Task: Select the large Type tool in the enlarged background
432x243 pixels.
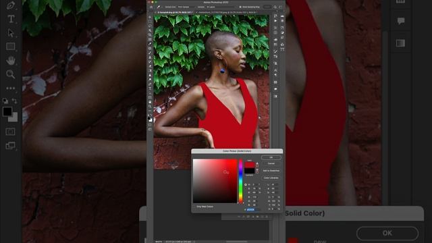Action: pos(11,19)
